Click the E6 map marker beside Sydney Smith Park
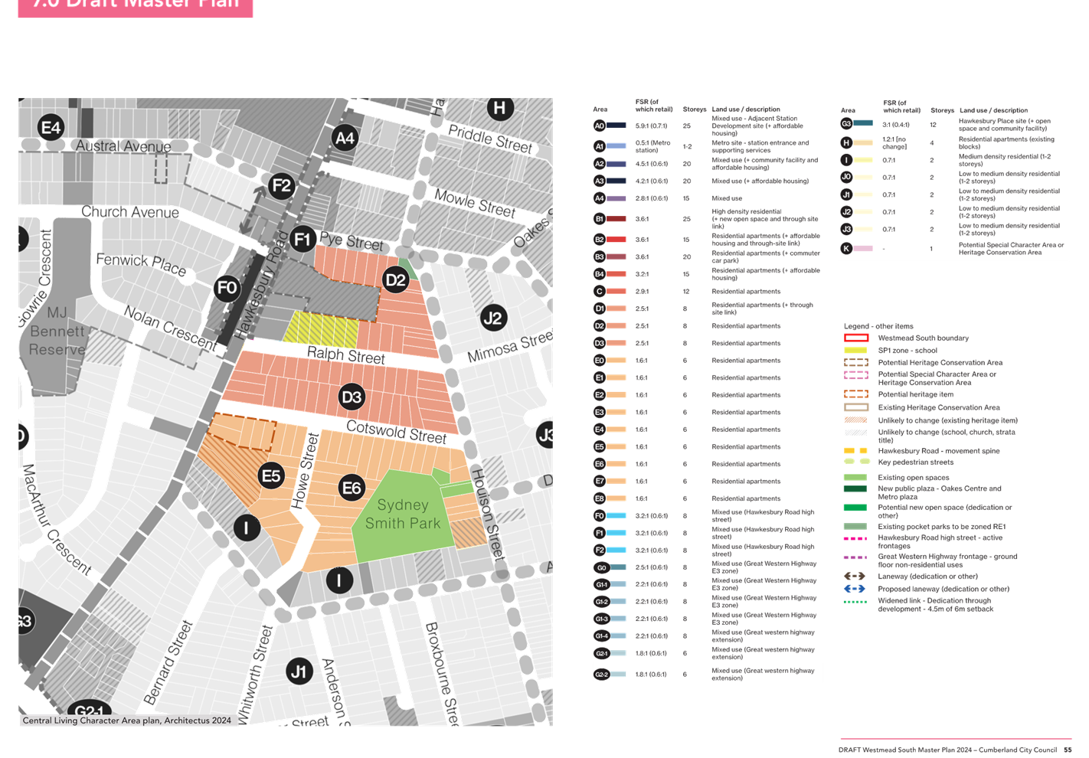1089x758 pixels. point(352,488)
